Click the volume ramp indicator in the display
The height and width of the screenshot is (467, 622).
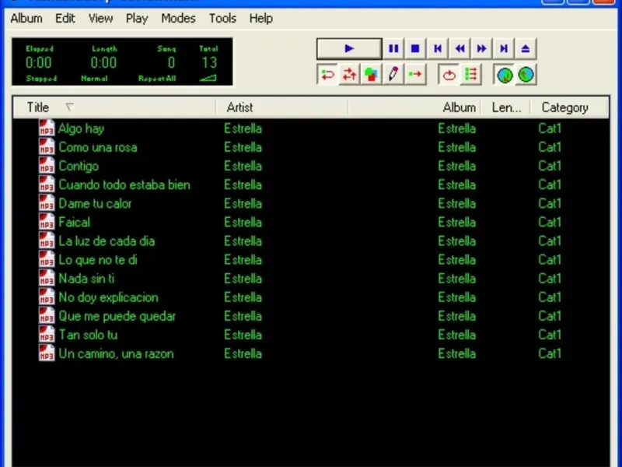tap(208, 79)
